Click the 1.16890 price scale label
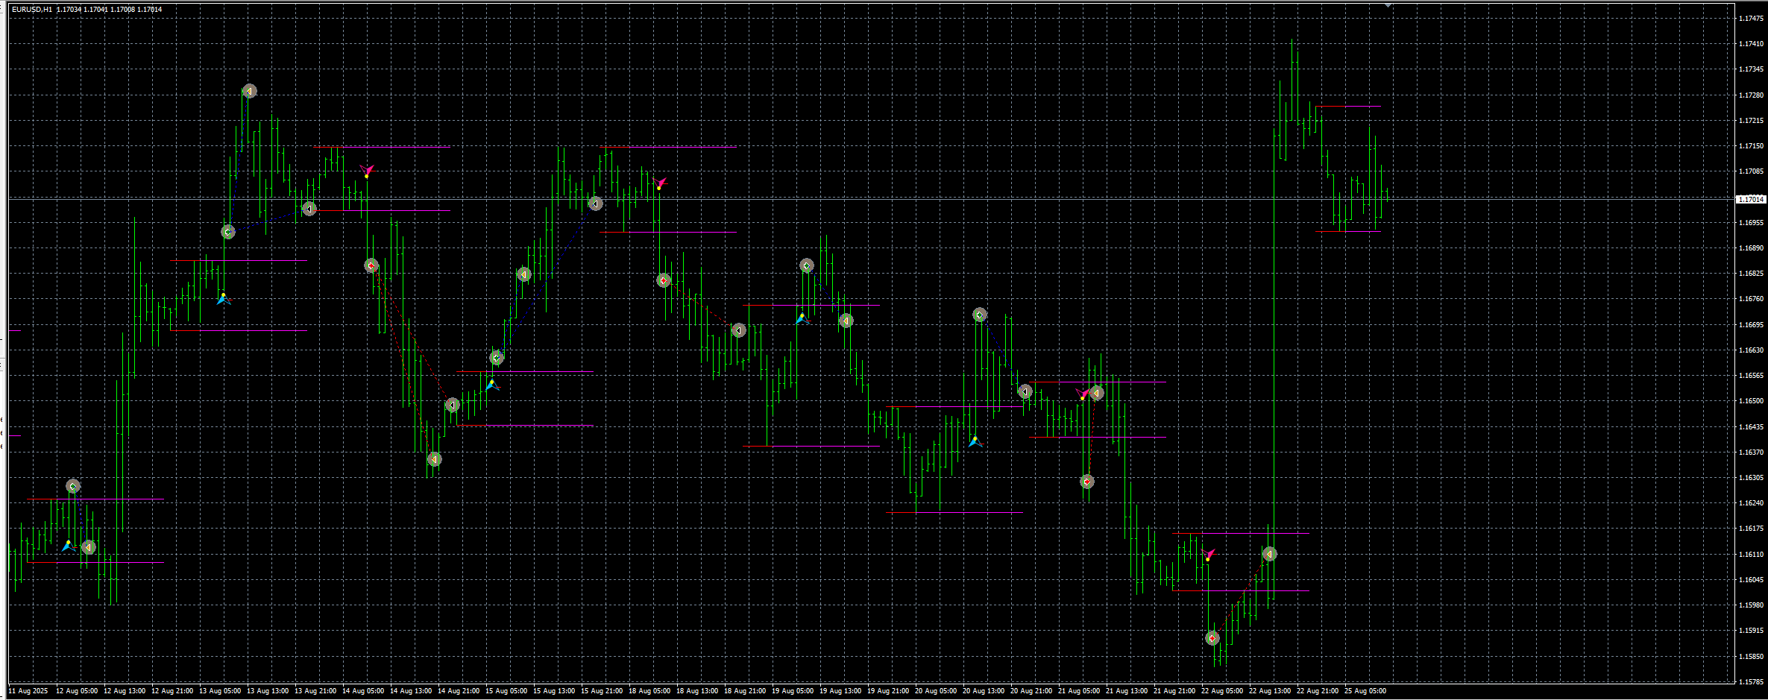 point(1751,247)
